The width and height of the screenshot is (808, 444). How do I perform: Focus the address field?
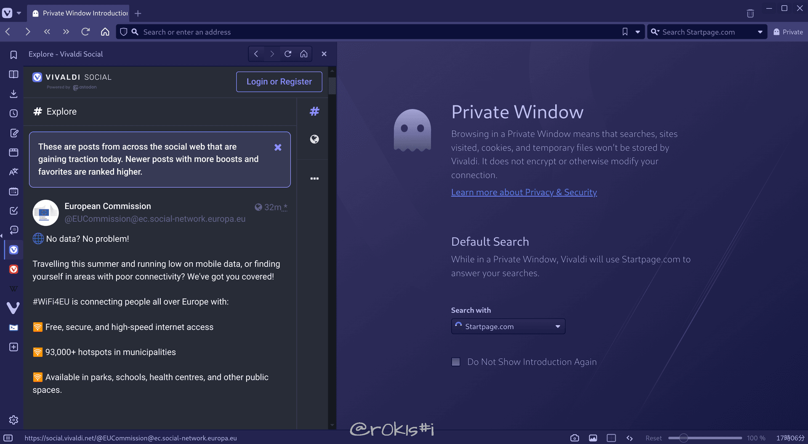[379, 32]
